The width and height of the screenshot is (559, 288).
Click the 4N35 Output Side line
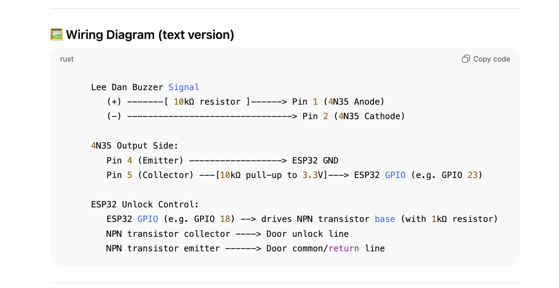click(135, 146)
